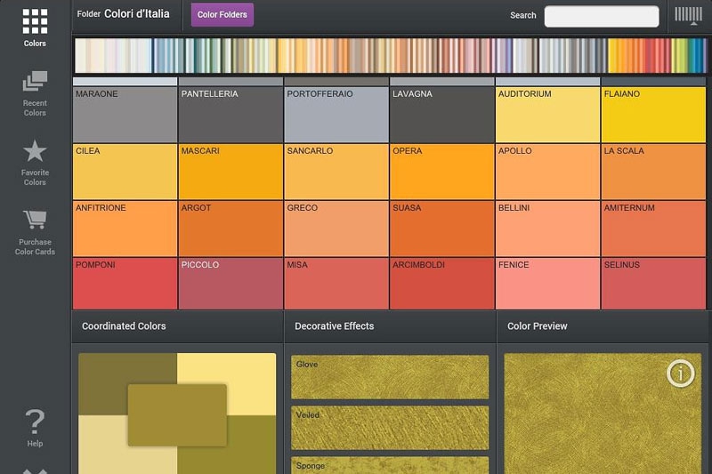The image size is (712, 474).
Task: Click the barcode scanner icon
Action: click(x=688, y=16)
